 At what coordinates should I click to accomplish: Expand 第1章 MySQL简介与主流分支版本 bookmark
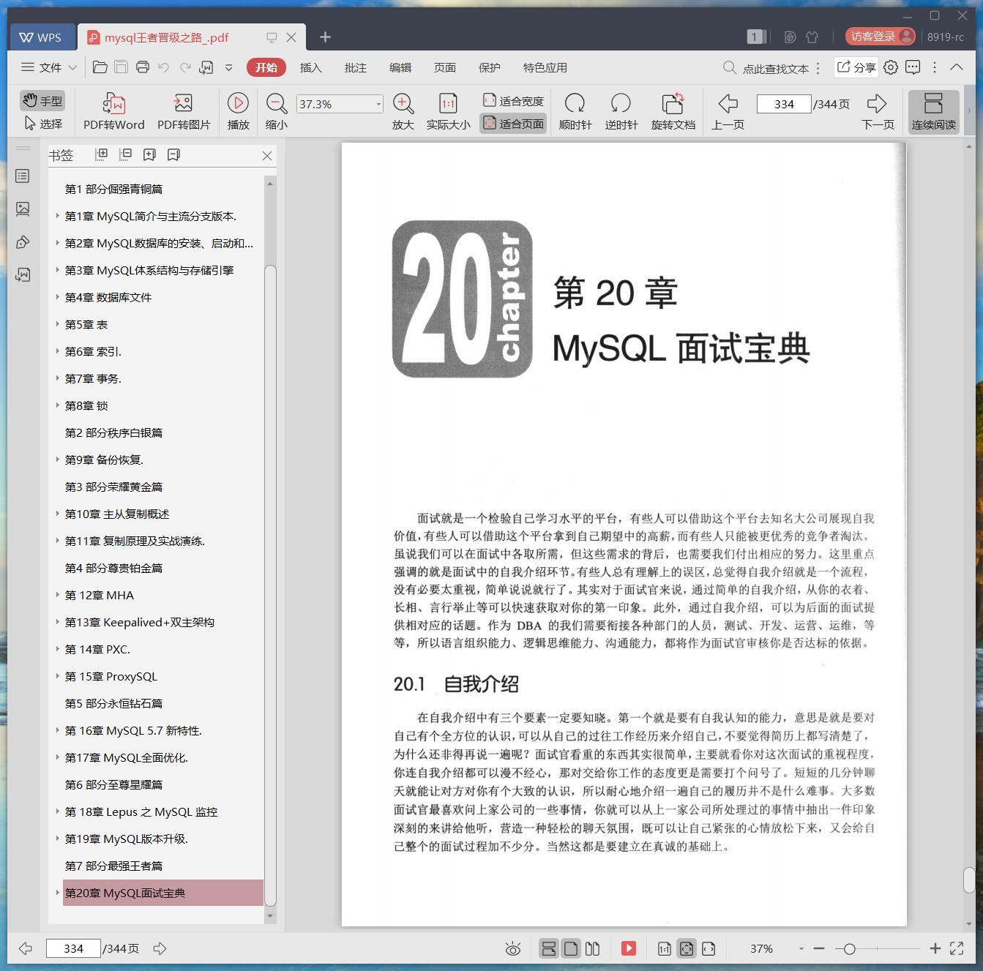pos(57,216)
